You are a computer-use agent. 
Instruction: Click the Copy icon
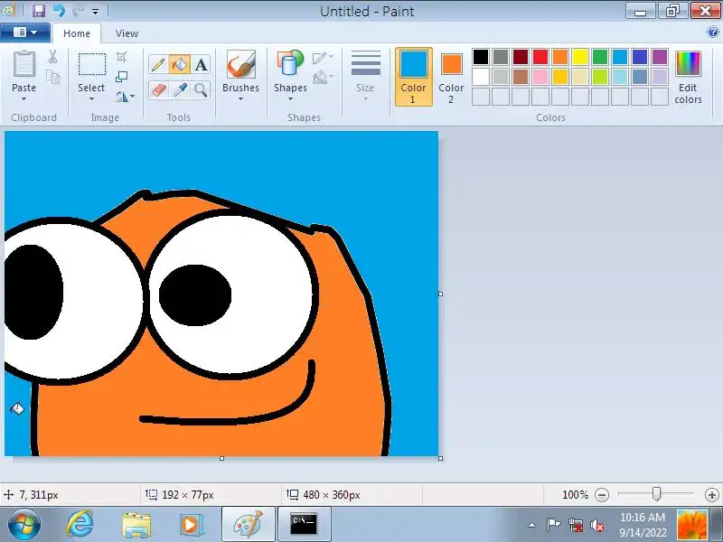coord(52,77)
